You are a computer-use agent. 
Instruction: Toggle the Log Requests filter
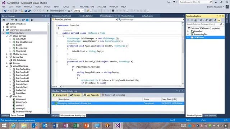91,95
